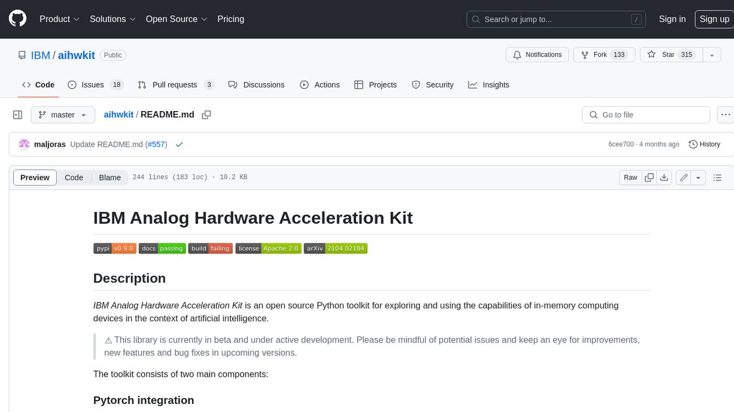
Task: Click the docs passing badge
Action: (162, 248)
